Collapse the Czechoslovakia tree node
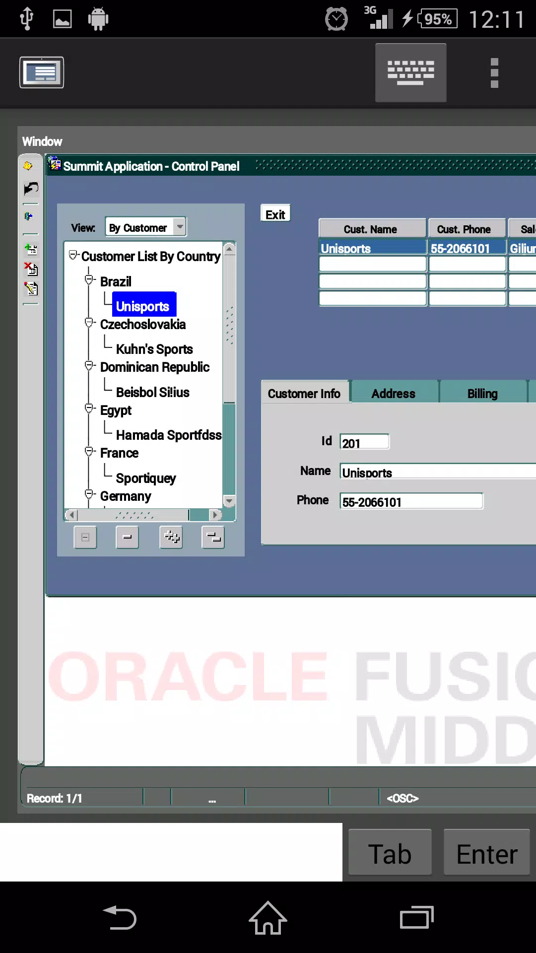536x953 pixels. click(x=89, y=323)
